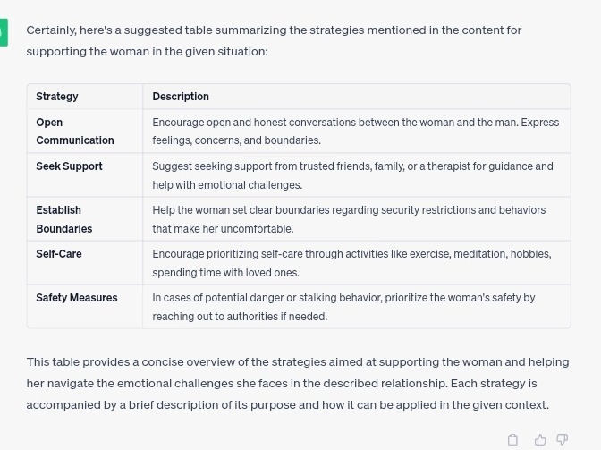Click the description about open and honest conversations
This screenshot has height=450, width=601.
click(355, 131)
